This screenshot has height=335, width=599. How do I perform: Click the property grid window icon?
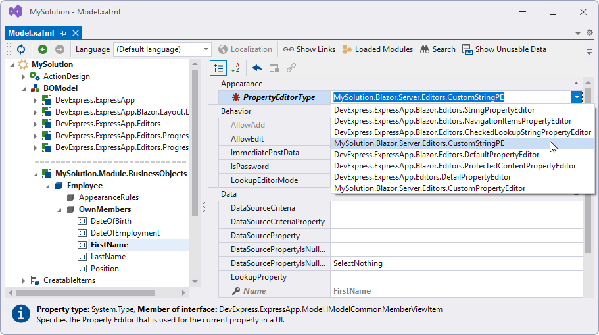tap(274, 68)
